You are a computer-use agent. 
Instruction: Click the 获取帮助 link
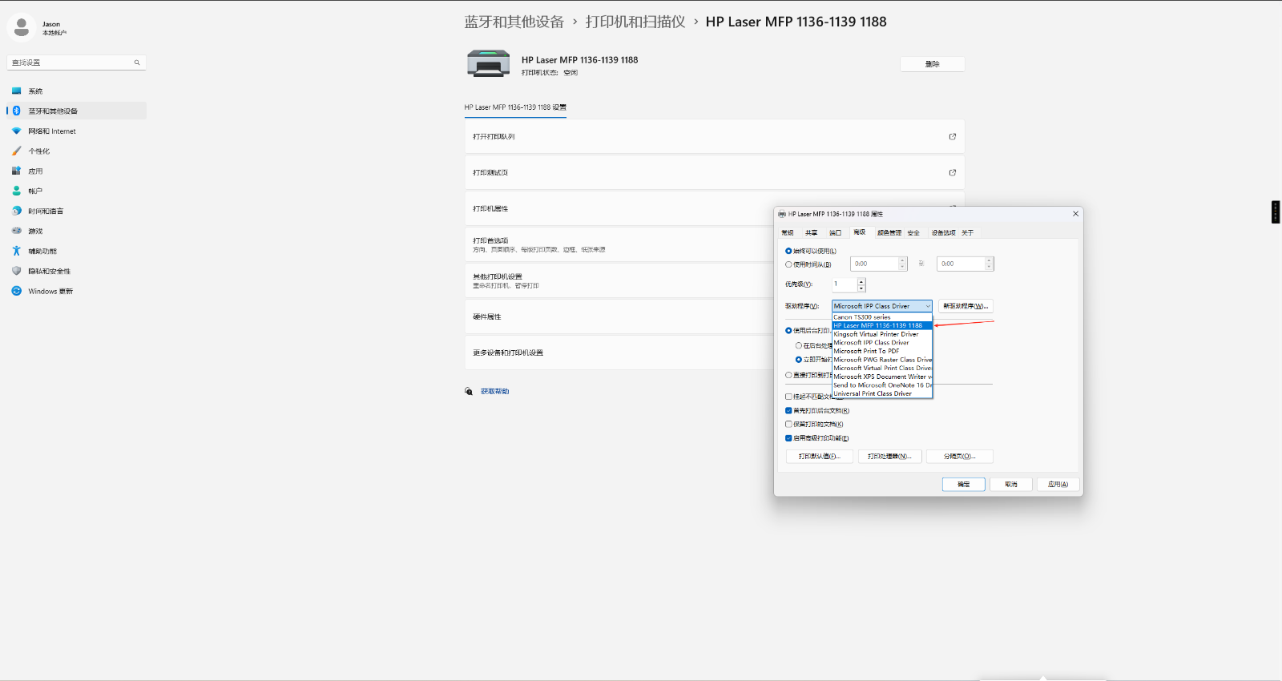pyautogui.click(x=494, y=392)
